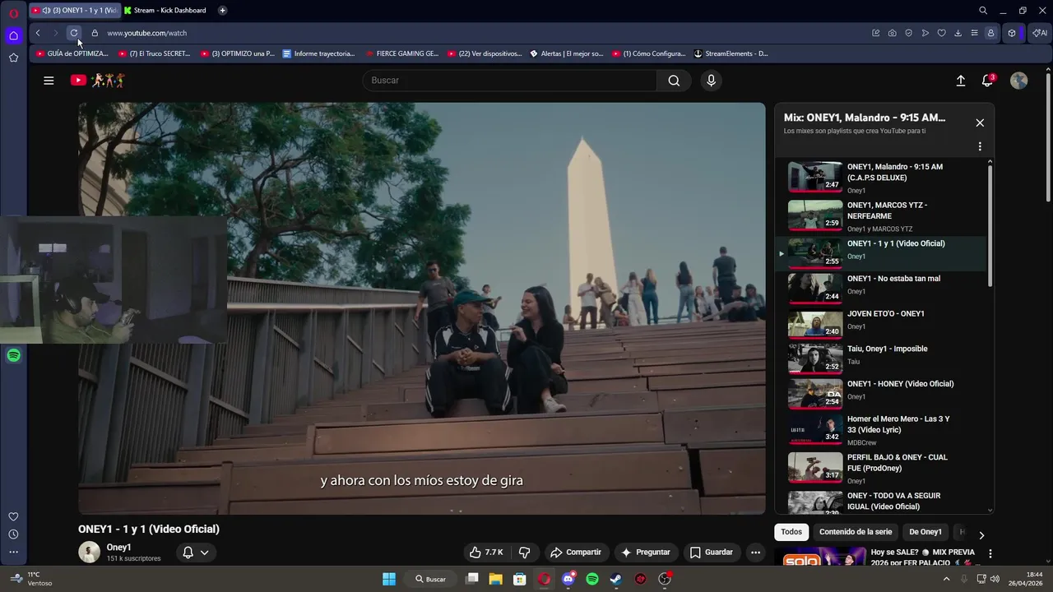Open the Opera menu logo

coord(13,12)
